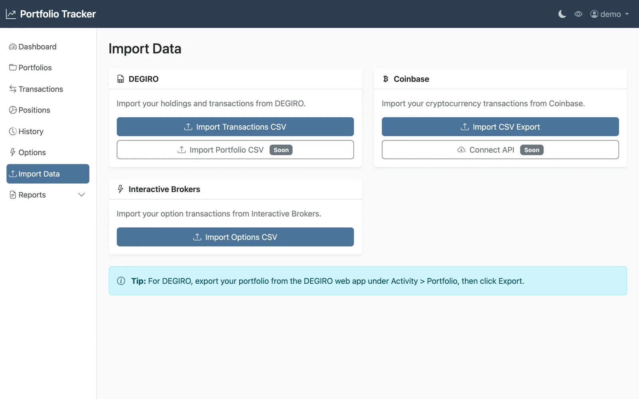639x399 pixels.
Task: Click the Portfolio Tracker title link
Action: coord(58,14)
